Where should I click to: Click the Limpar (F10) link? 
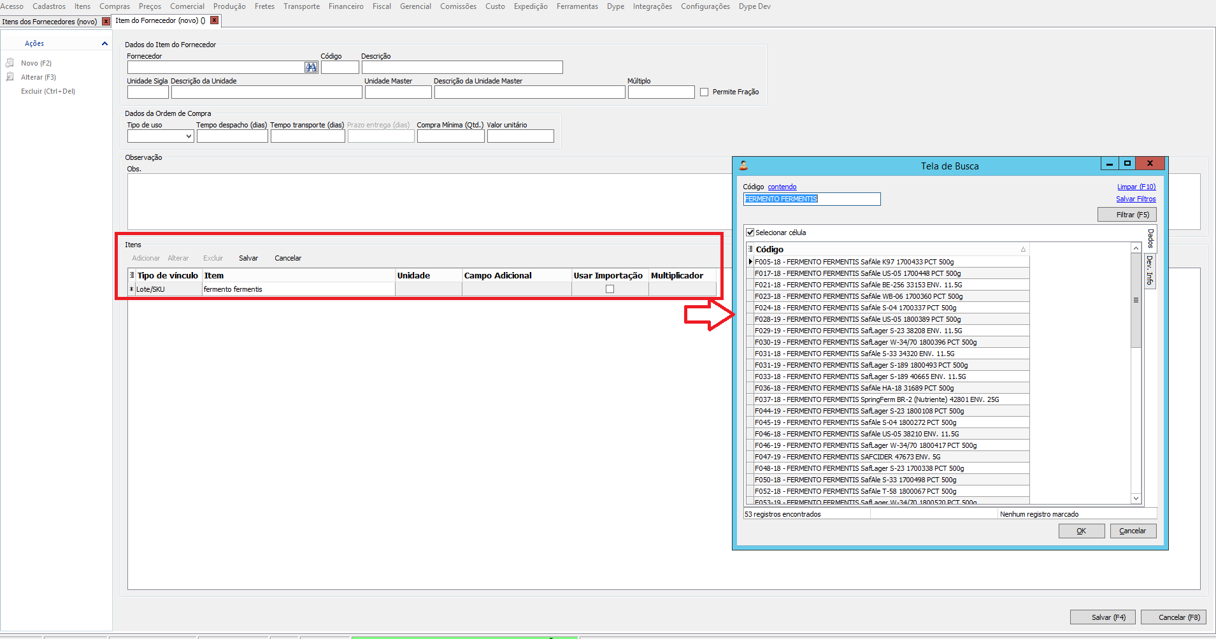[1136, 187]
